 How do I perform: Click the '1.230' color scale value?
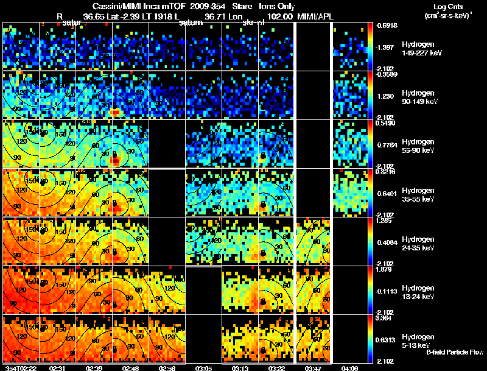(x=386, y=96)
